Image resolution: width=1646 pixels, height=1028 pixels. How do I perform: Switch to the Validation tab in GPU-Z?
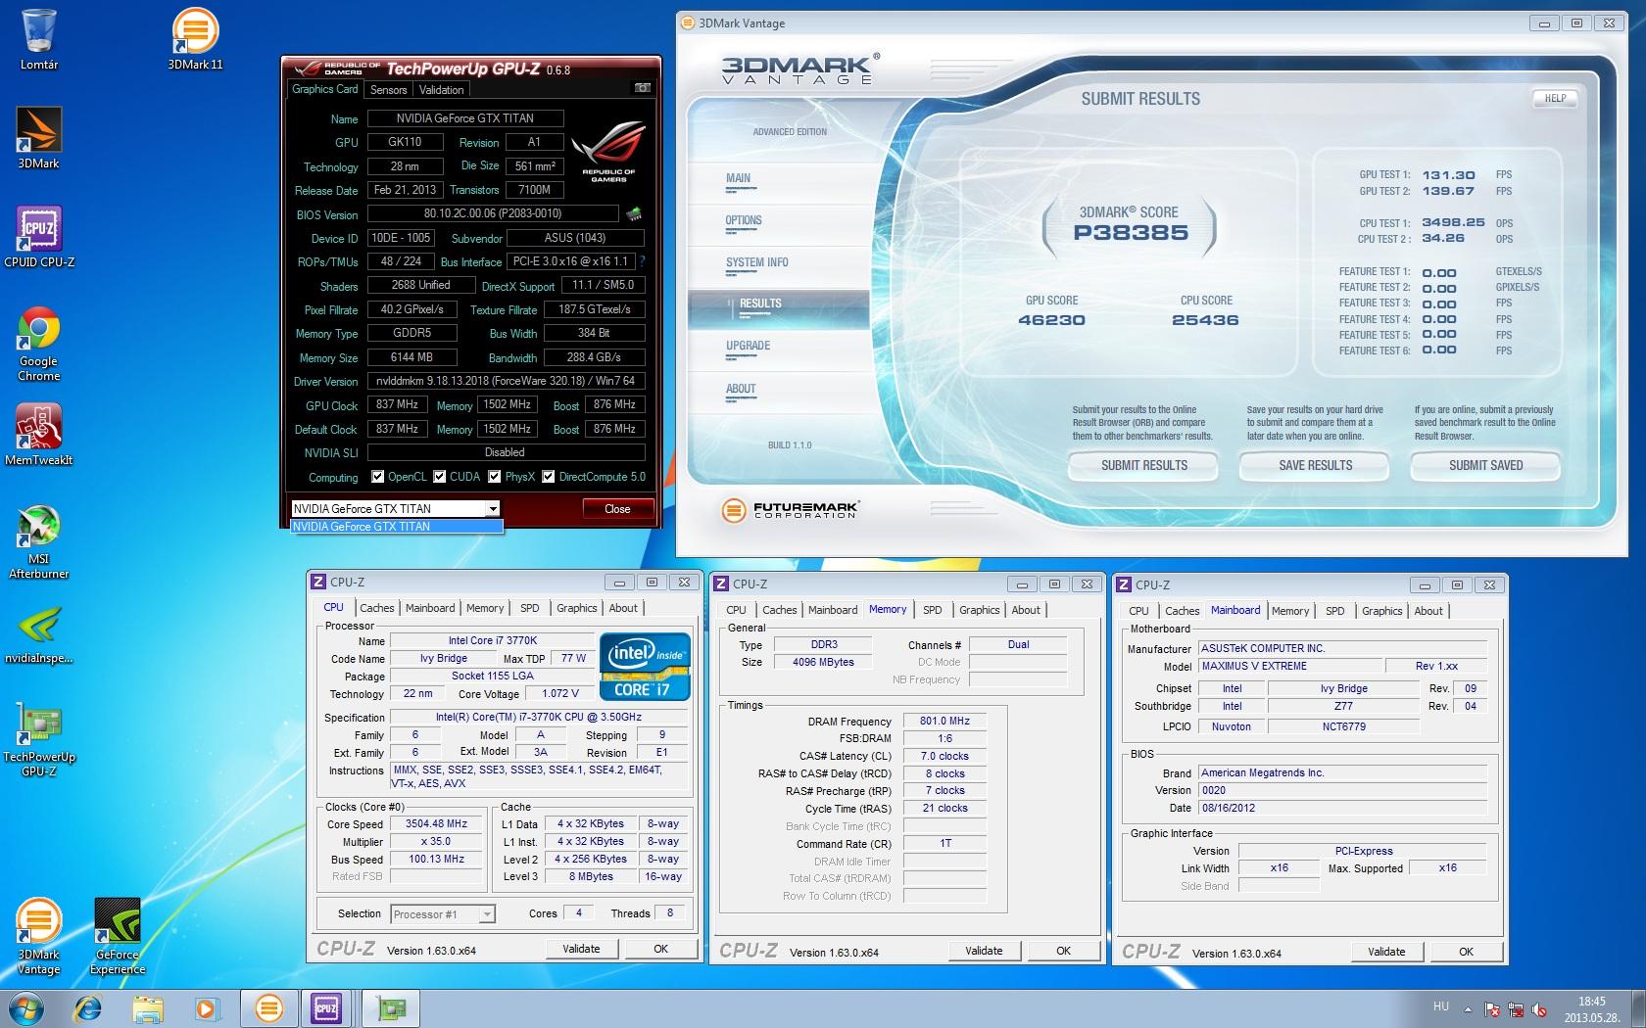tap(441, 89)
